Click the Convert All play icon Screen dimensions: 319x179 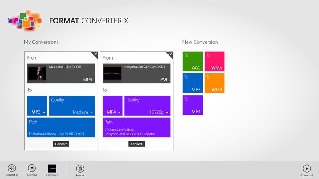[x=307, y=169]
